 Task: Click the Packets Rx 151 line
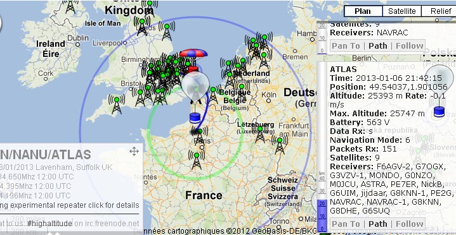click(363, 148)
